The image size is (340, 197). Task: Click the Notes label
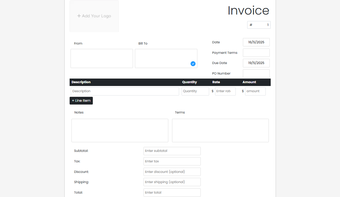click(x=79, y=113)
